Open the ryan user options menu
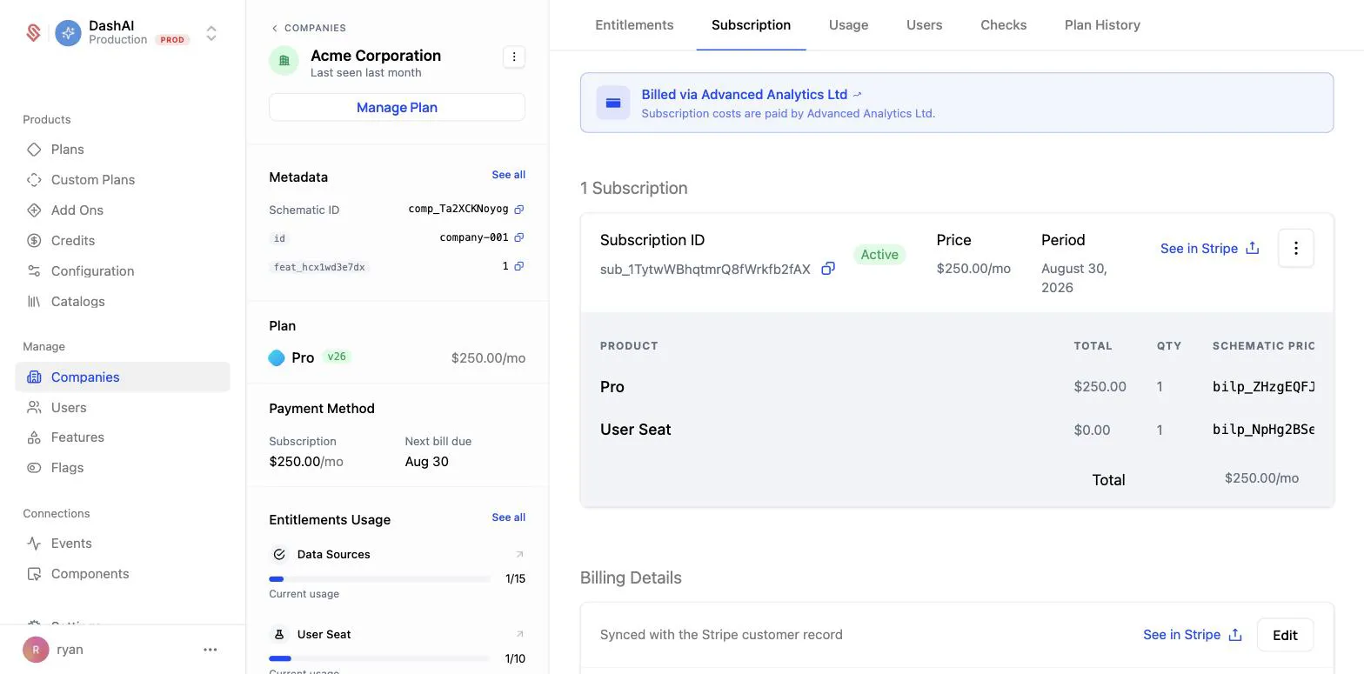 210,650
